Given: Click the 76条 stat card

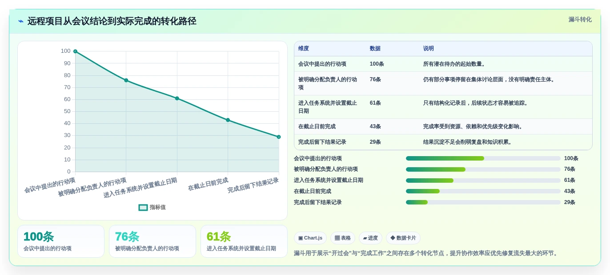Looking at the screenshot, I should click(152, 241).
